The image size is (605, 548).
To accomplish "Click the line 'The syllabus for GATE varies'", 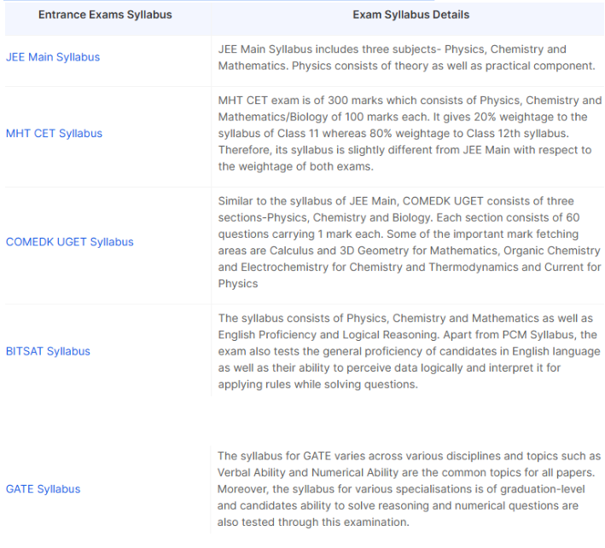I will 409,456.
